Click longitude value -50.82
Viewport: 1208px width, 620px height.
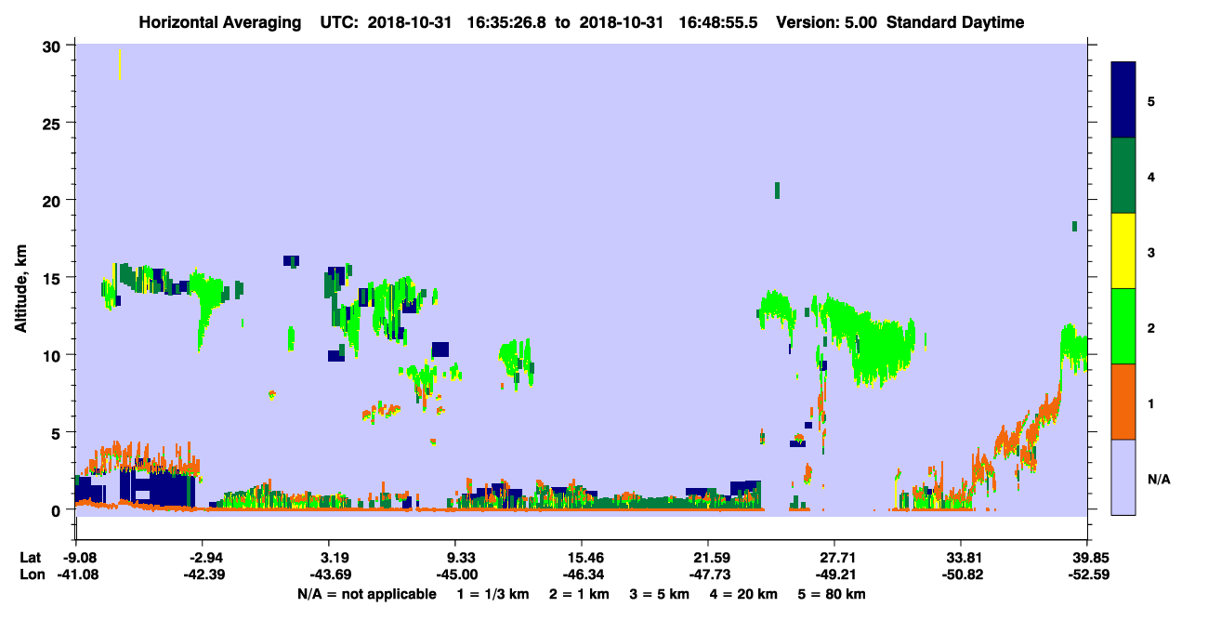tap(961, 574)
